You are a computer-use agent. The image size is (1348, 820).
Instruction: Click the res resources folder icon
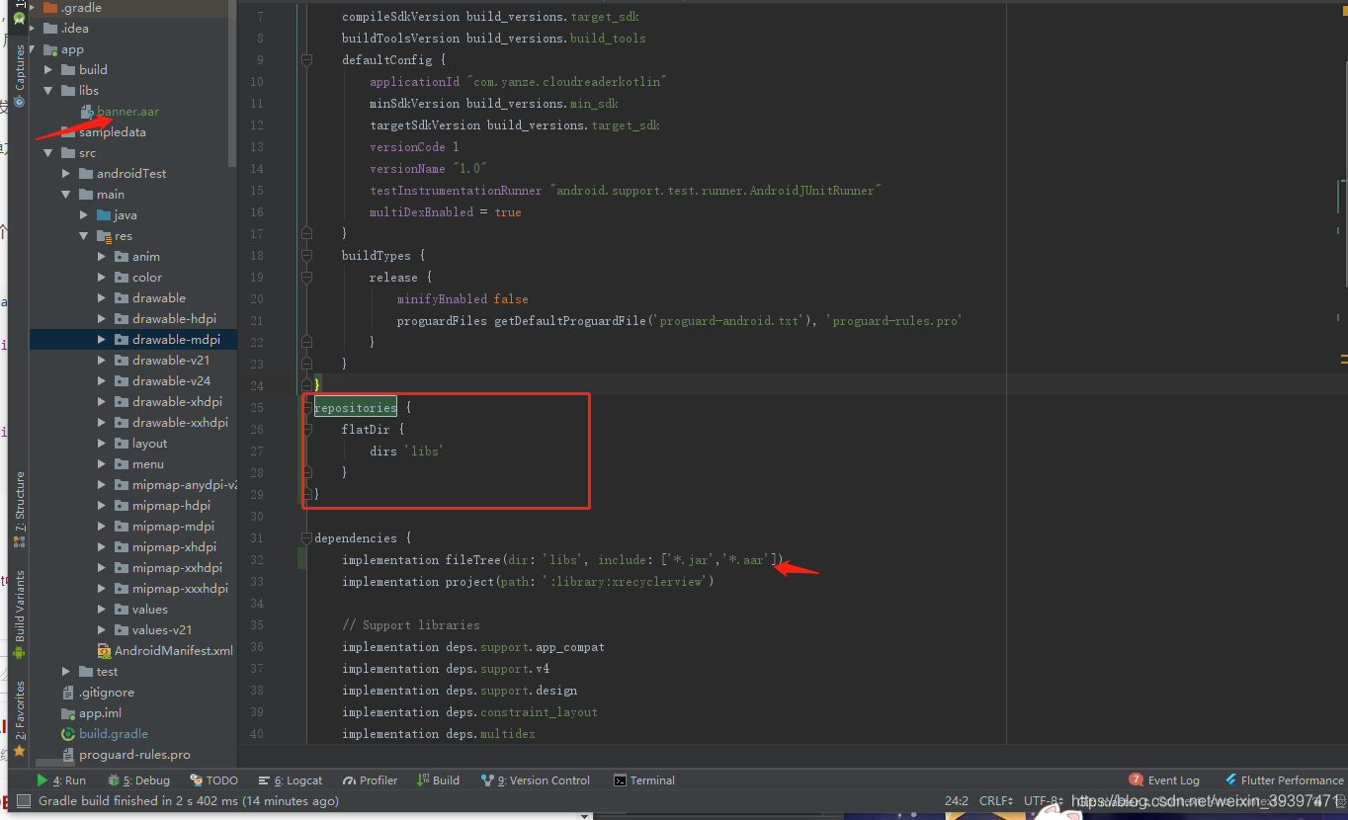pyautogui.click(x=104, y=236)
